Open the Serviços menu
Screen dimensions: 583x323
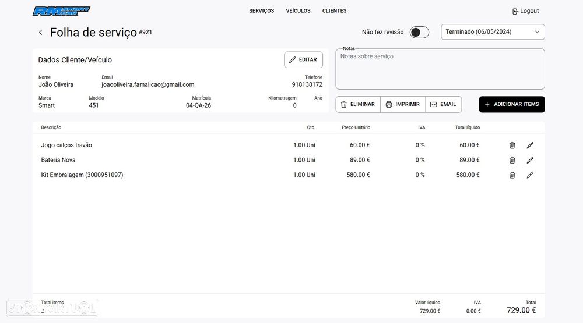tap(261, 11)
